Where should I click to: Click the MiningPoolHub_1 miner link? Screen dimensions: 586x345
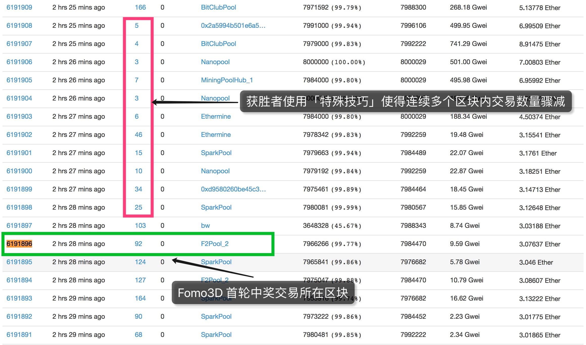pyautogui.click(x=227, y=80)
